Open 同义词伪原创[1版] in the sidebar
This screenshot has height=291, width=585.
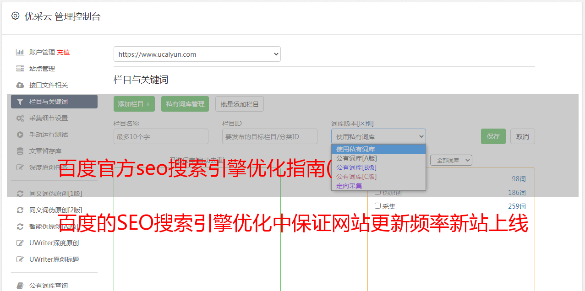click(56, 194)
